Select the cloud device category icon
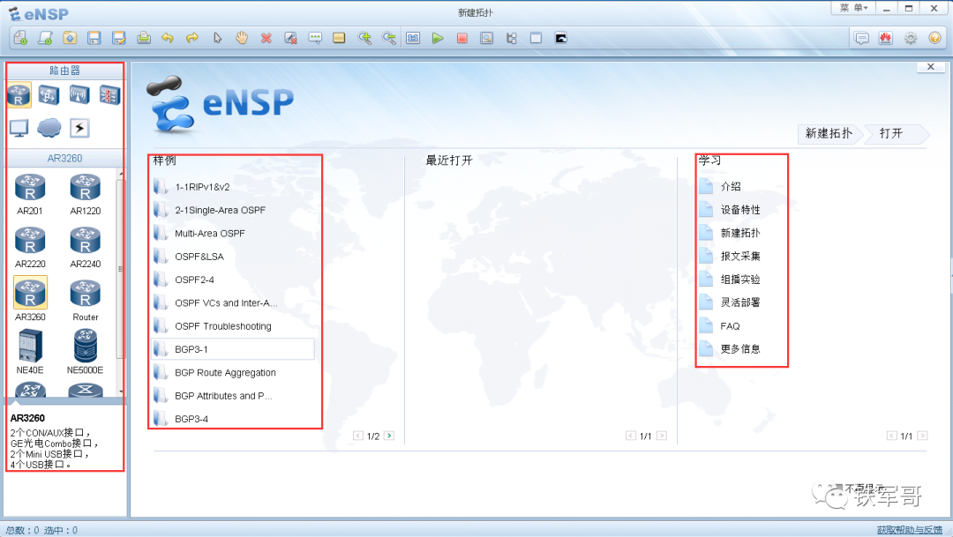Image resolution: width=953 pixels, height=537 pixels. (x=49, y=127)
